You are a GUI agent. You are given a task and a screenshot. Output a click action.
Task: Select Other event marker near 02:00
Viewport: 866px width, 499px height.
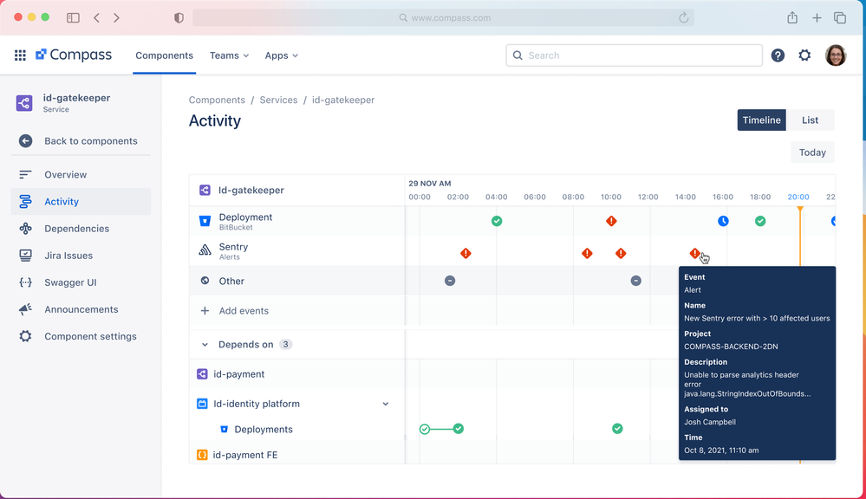[450, 281]
